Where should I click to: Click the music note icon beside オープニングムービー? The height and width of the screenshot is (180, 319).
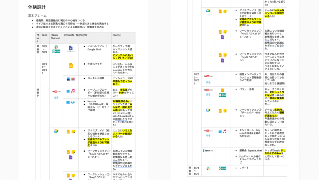(73, 91)
